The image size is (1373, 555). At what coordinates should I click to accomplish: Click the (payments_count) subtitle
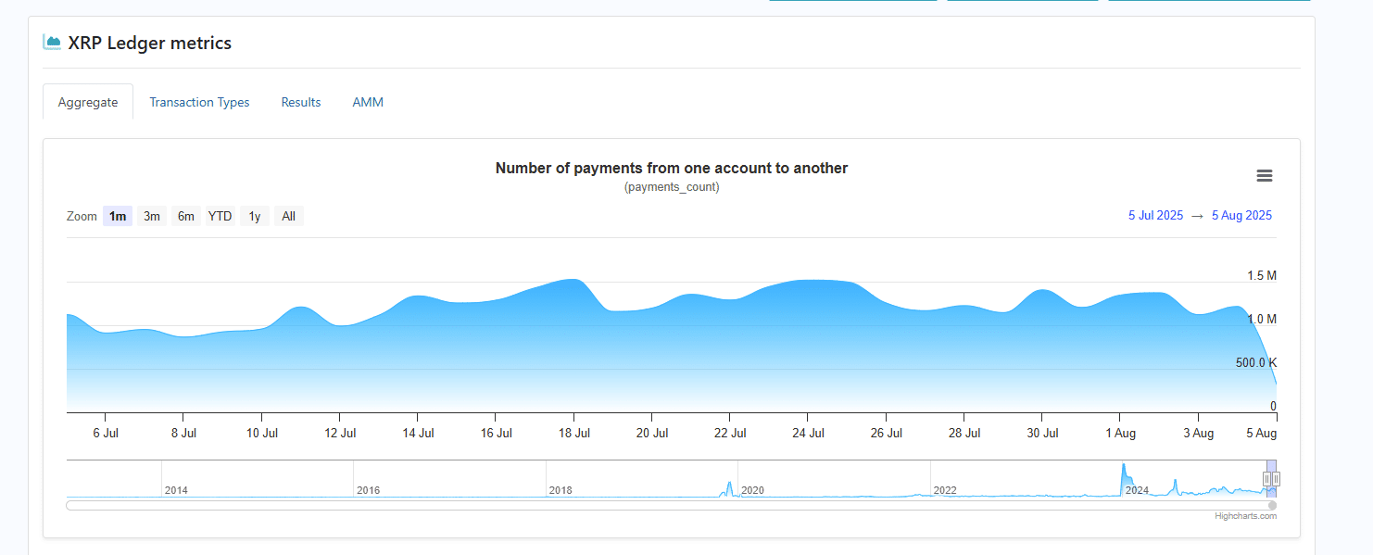[672, 187]
